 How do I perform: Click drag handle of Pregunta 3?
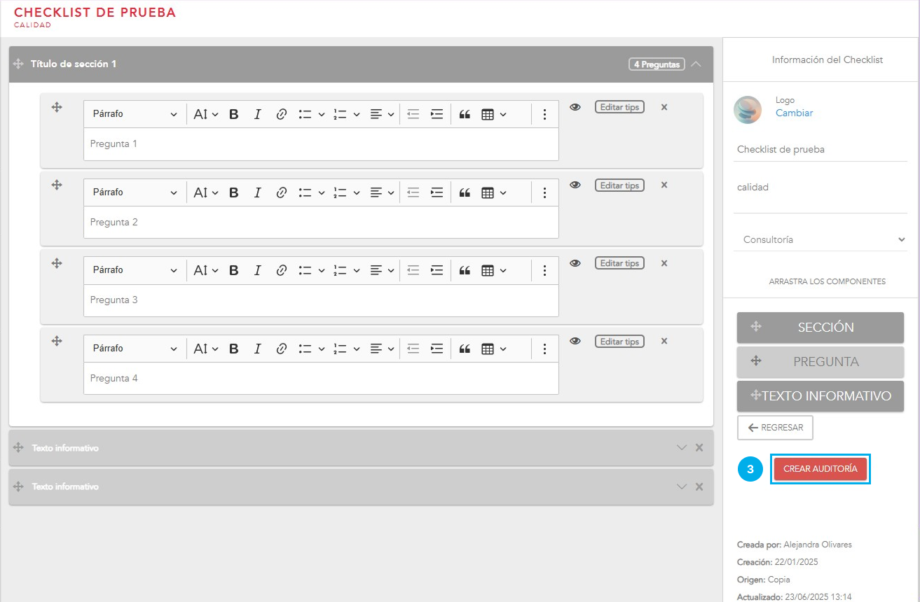(57, 263)
